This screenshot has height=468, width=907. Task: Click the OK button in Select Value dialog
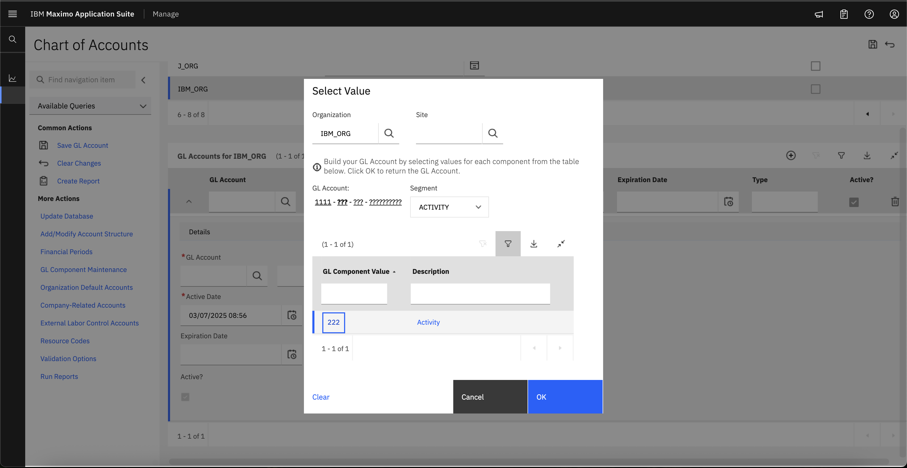click(x=565, y=397)
